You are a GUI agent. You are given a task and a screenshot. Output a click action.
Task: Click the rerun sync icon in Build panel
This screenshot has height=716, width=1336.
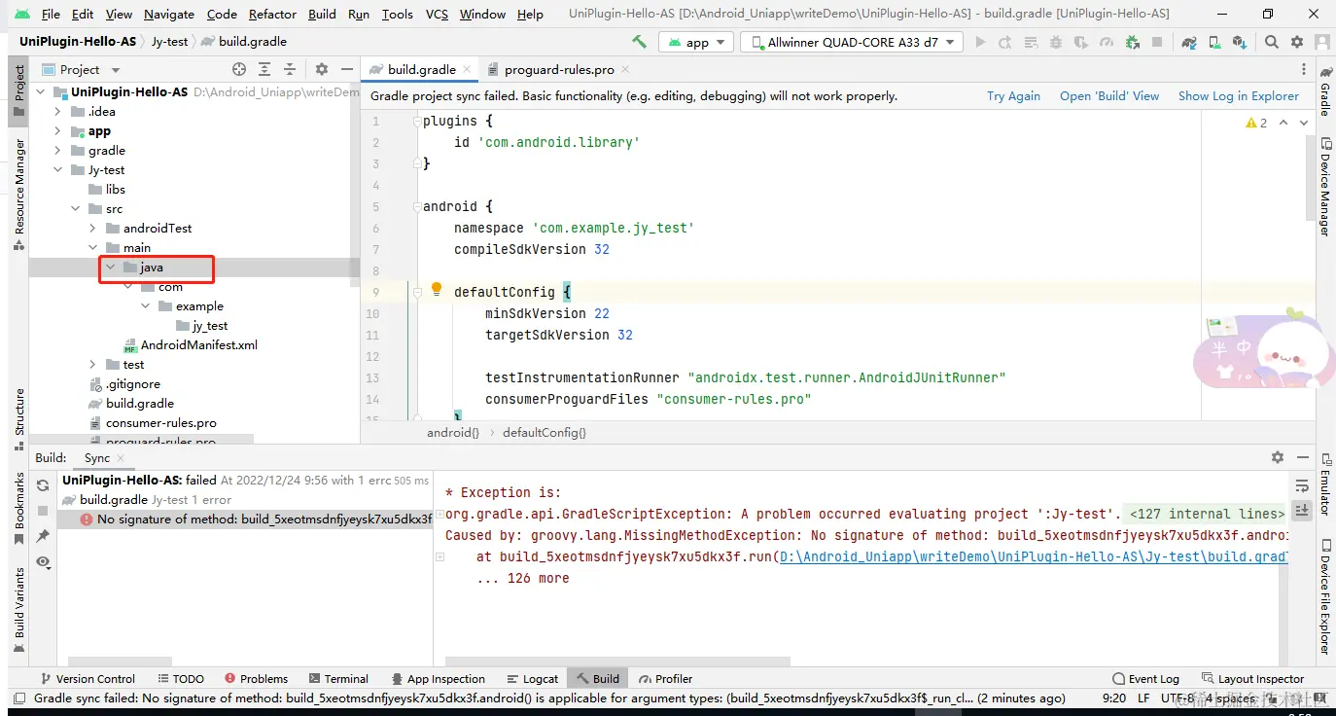click(x=43, y=485)
